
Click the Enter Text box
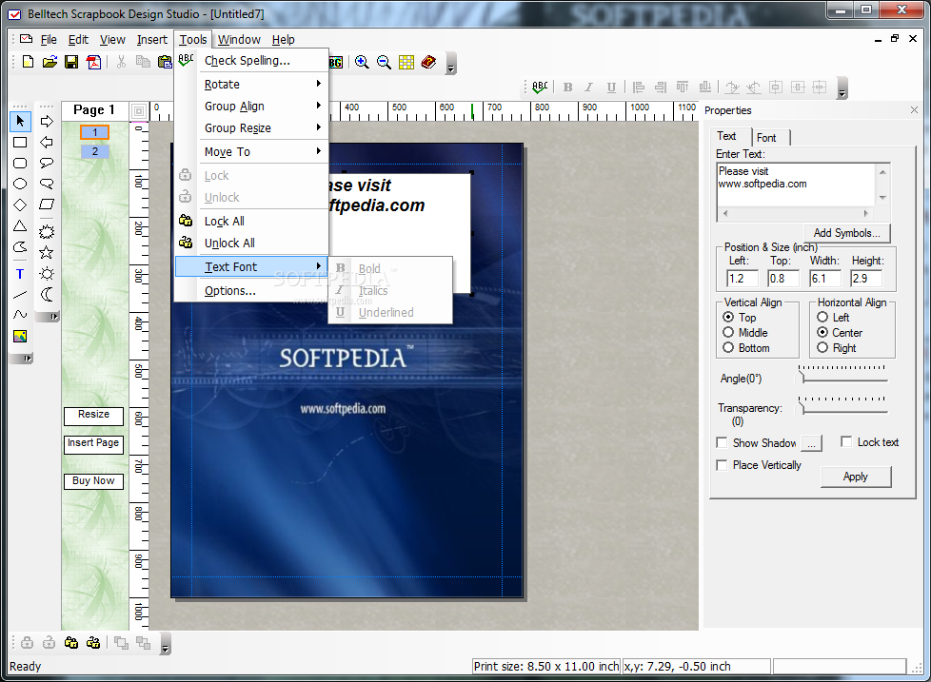tap(796, 185)
